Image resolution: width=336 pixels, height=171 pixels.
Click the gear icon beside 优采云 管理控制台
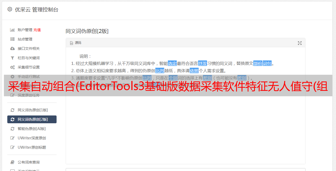(x=10, y=9)
